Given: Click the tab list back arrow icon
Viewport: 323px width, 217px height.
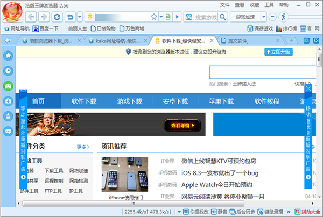Looking at the screenshot, I should pos(8,40).
